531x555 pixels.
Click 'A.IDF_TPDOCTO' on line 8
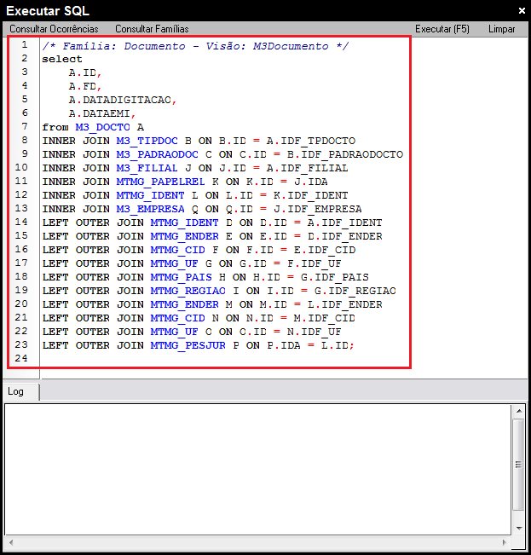pyautogui.click(x=311, y=141)
